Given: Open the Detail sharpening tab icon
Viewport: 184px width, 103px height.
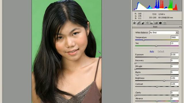Looking at the screenshot, I should (x=143, y=23).
